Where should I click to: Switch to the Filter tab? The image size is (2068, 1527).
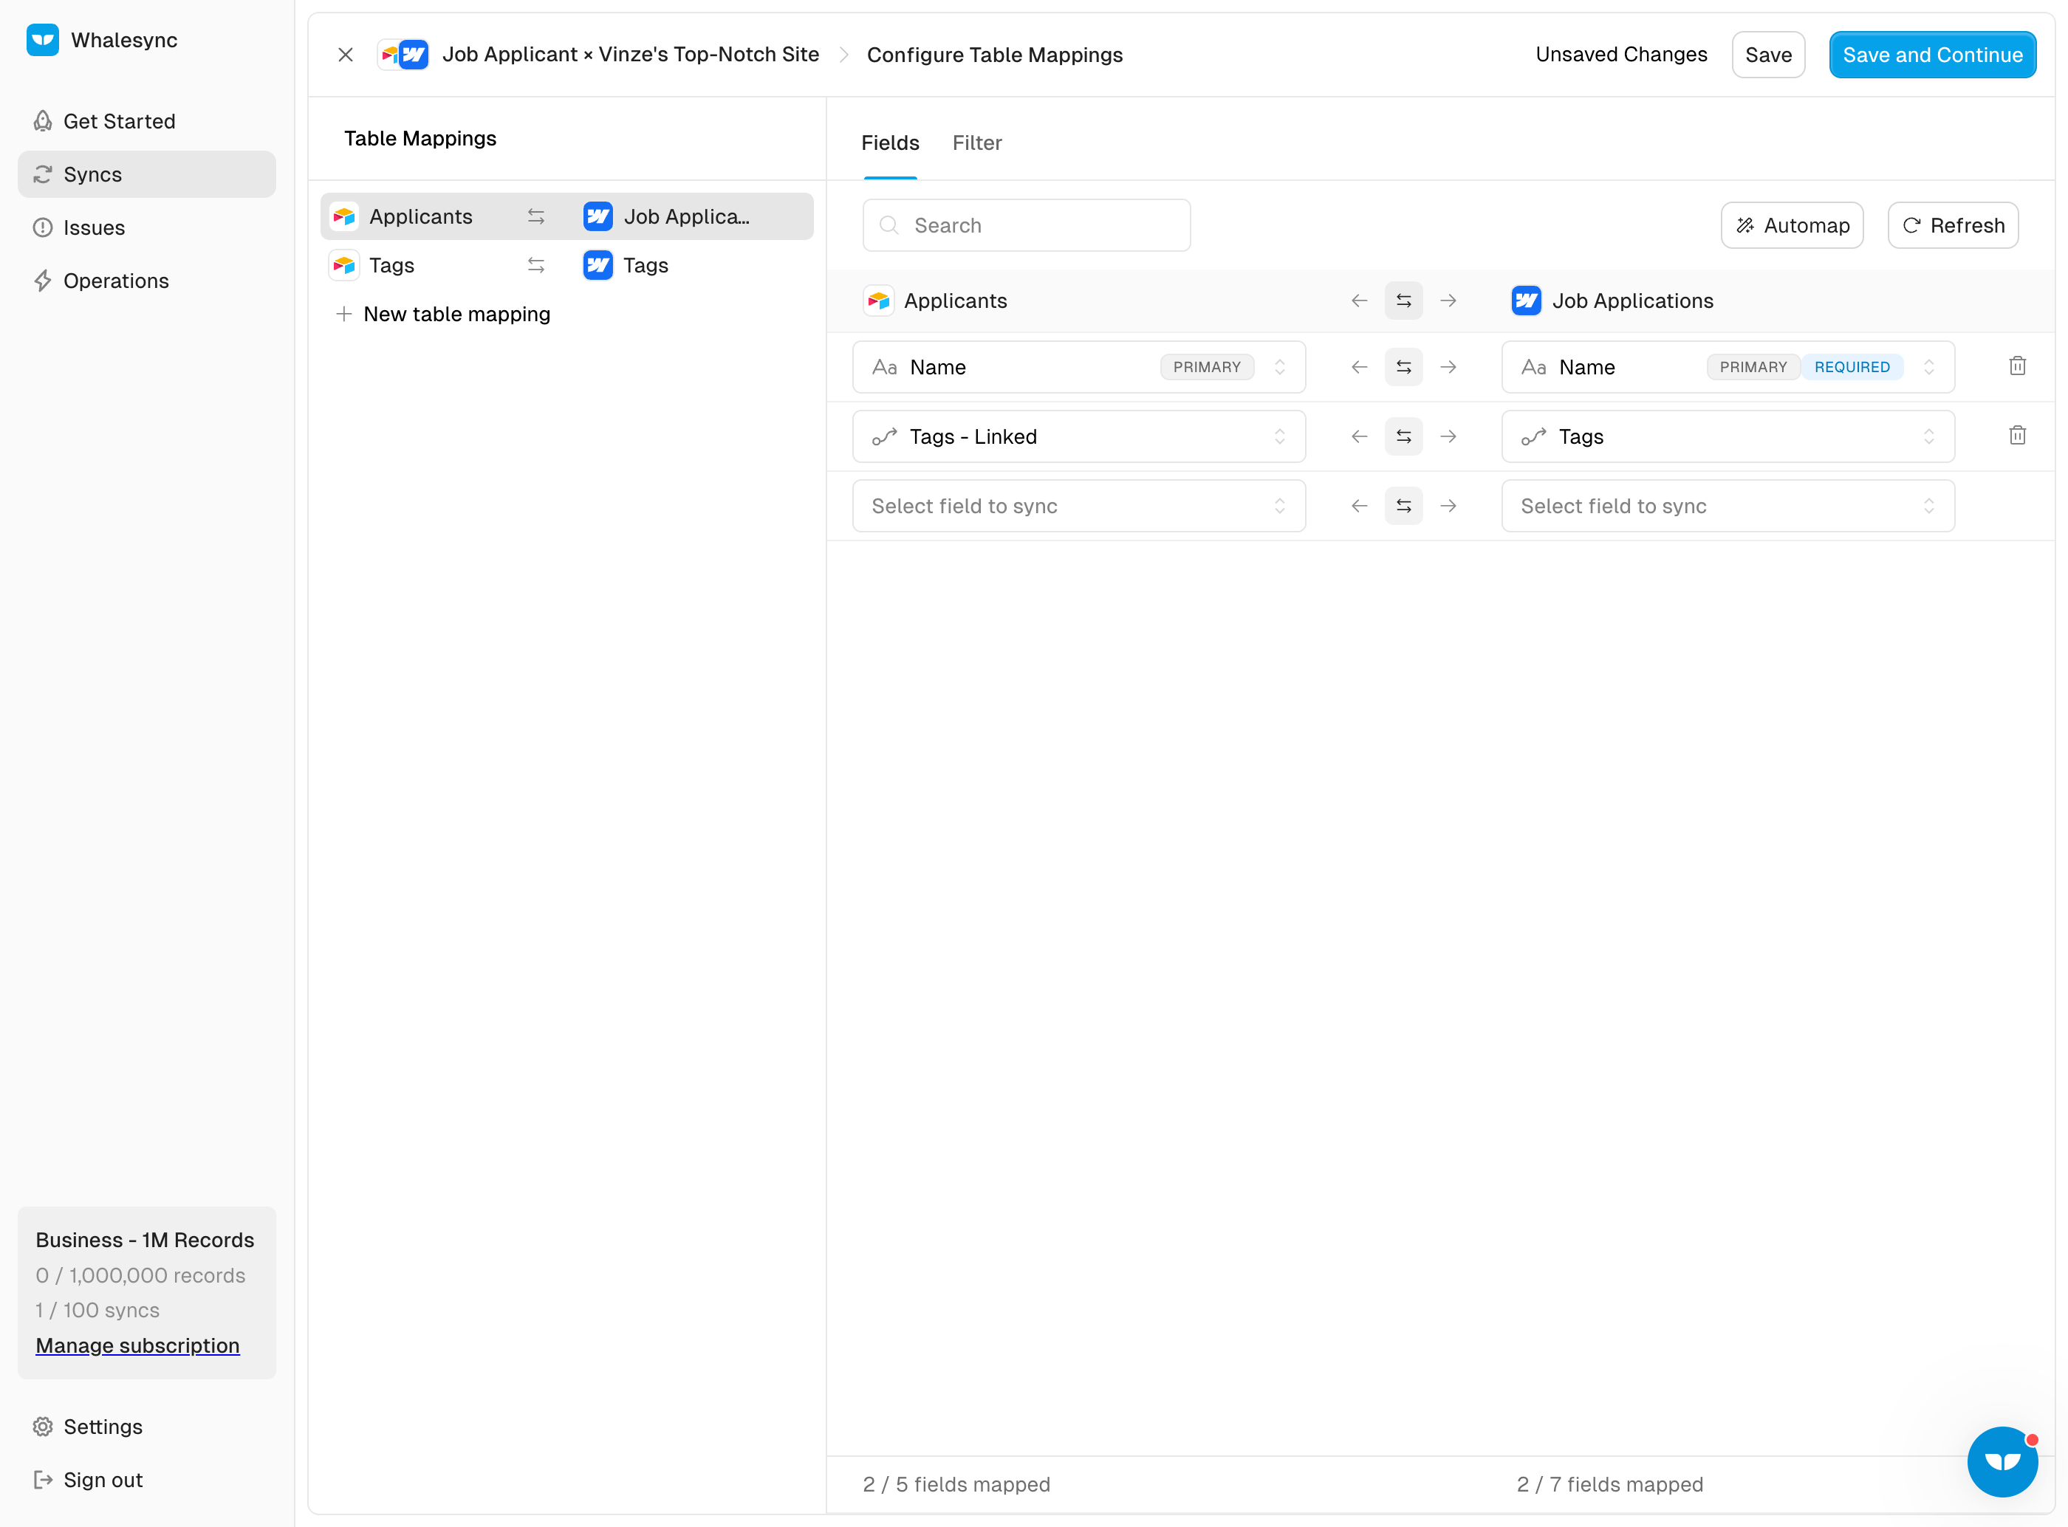976,143
